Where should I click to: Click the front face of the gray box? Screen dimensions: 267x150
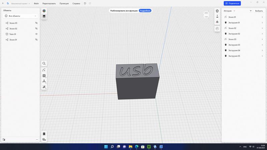coord(137,88)
